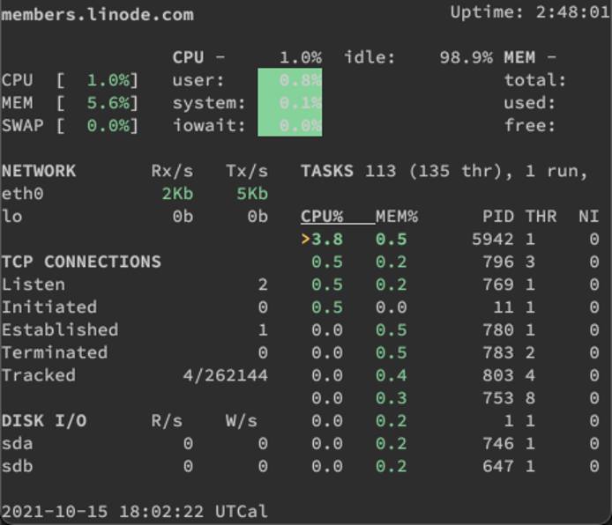Click the highlighted iowait percentage block
The height and width of the screenshot is (525, 612).
click(290, 125)
